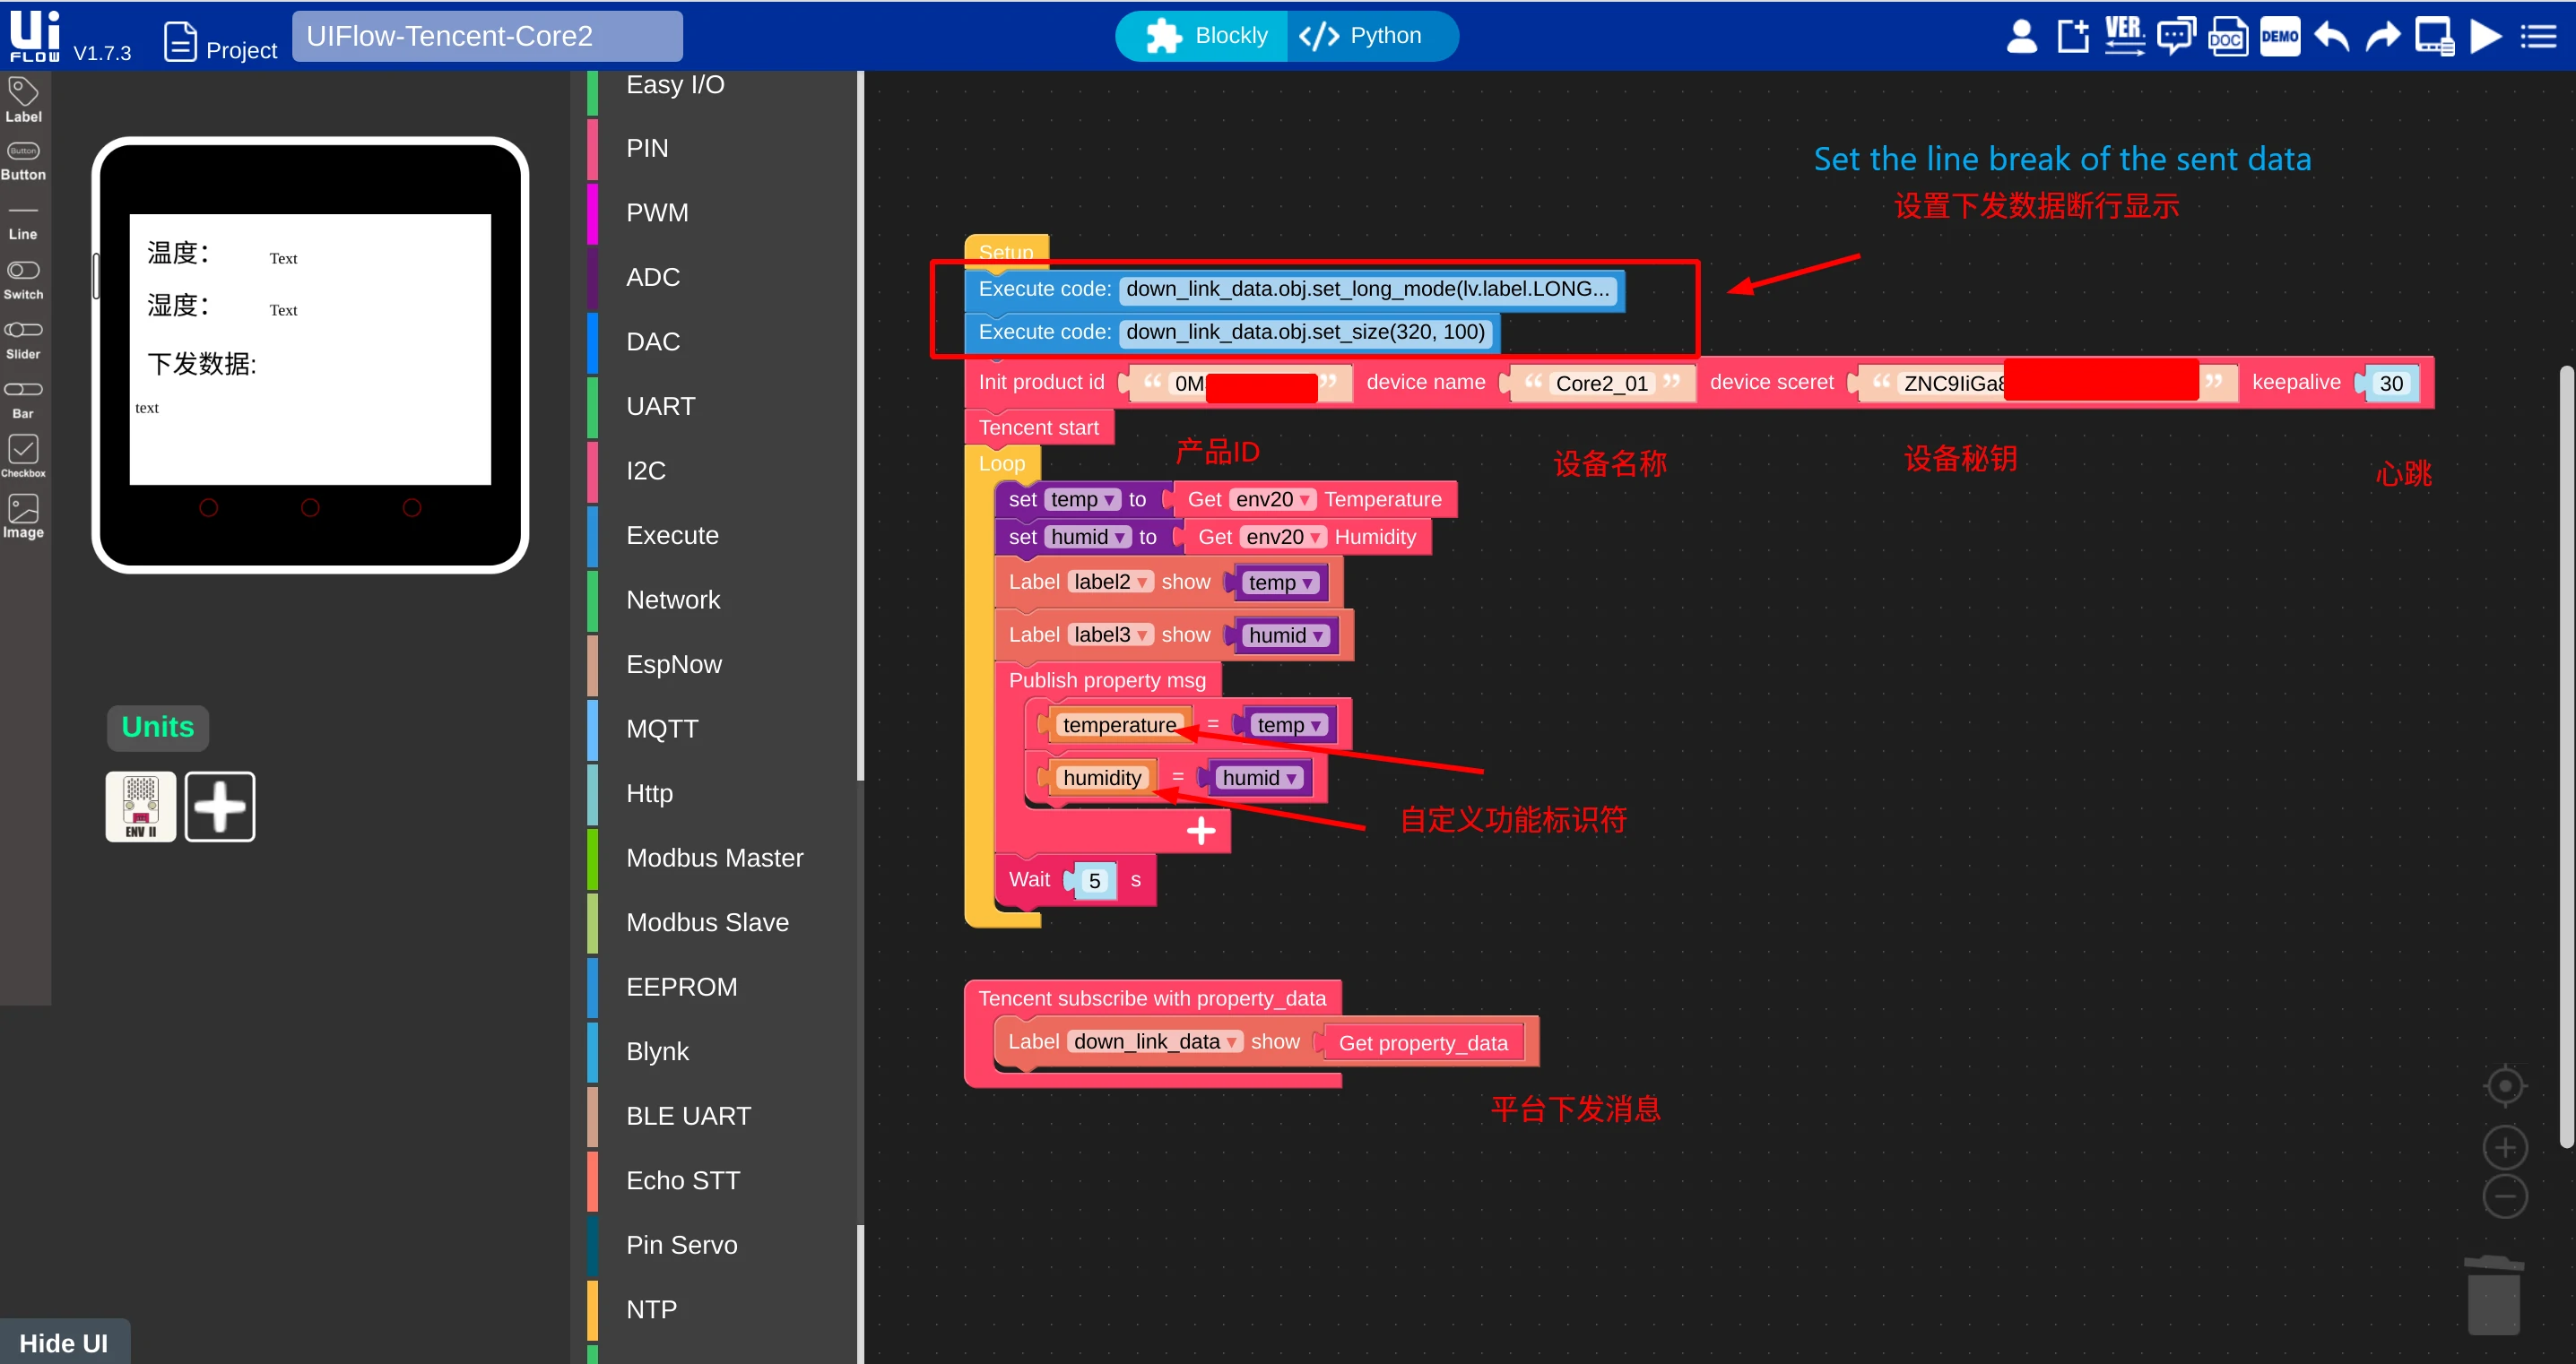
Task: Edit the temperature property identifier field
Action: point(1119,726)
